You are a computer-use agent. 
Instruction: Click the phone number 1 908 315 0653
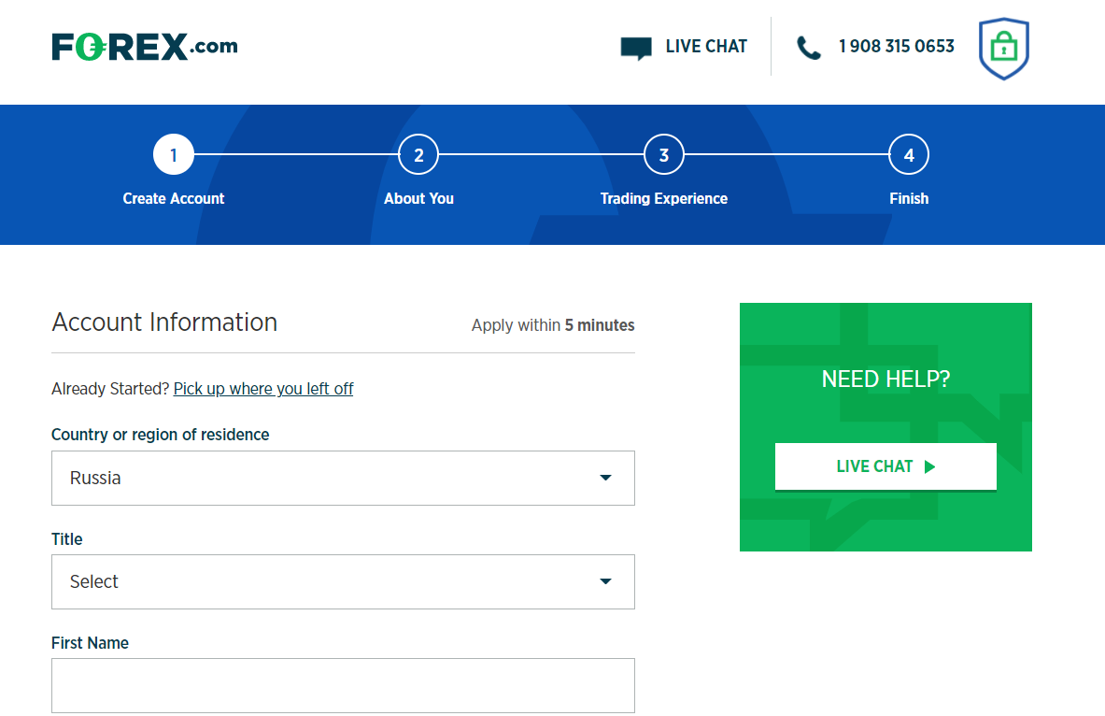(897, 47)
